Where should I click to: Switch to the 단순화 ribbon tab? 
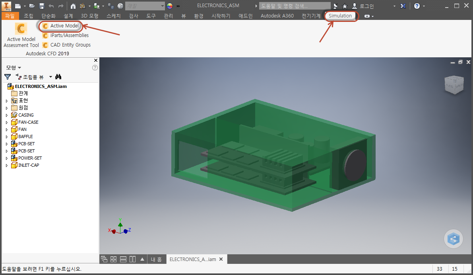(x=48, y=16)
